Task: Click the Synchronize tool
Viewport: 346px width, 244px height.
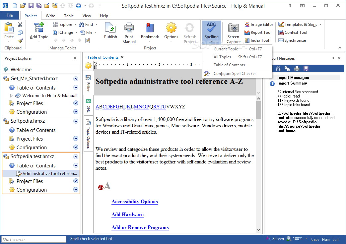Action: 292,40
